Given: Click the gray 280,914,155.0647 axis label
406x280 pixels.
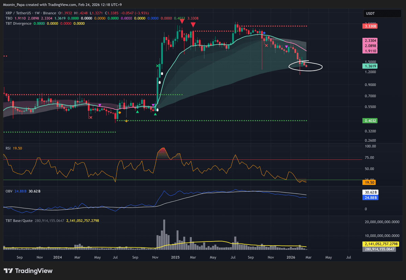Looking at the screenshot, I should (379, 249).
